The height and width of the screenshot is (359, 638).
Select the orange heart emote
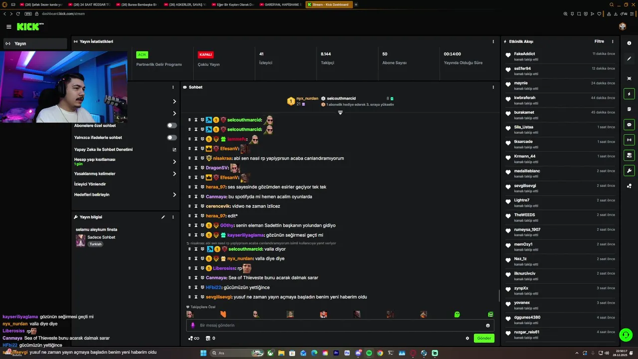pos(223,314)
